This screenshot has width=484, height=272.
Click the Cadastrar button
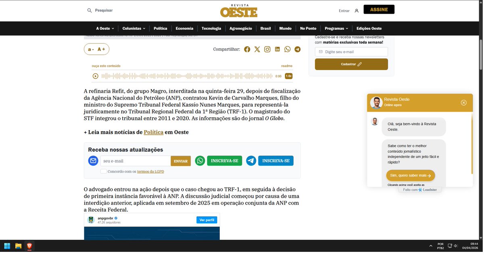point(351,64)
